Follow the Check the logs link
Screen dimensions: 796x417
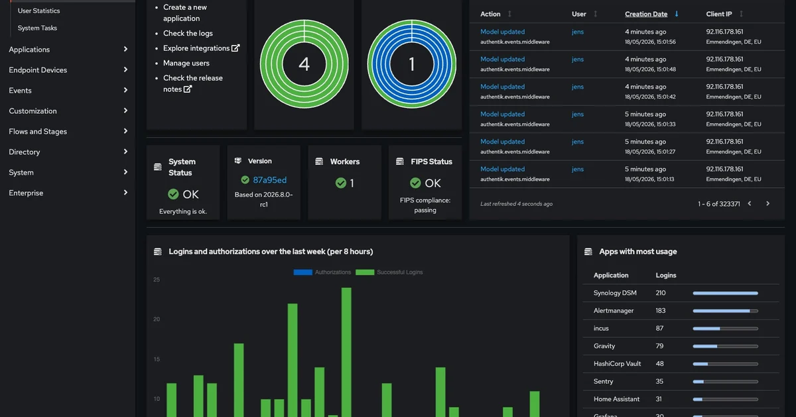[188, 33]
